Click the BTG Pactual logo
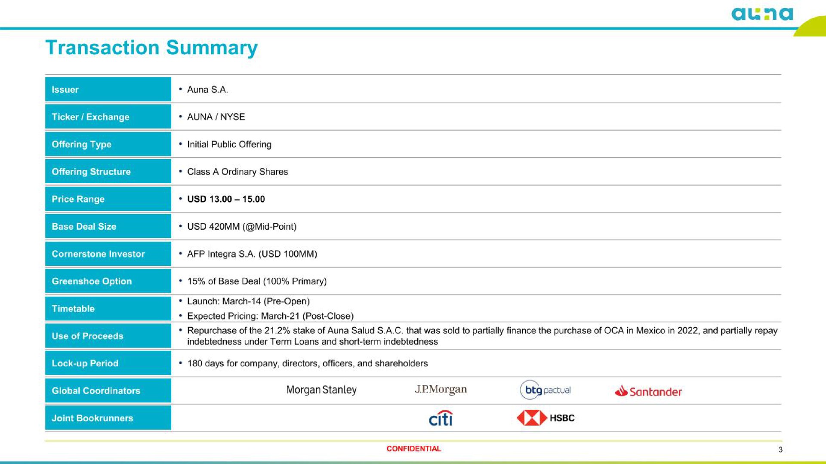The image size is (826, 464). pos(546,390)
